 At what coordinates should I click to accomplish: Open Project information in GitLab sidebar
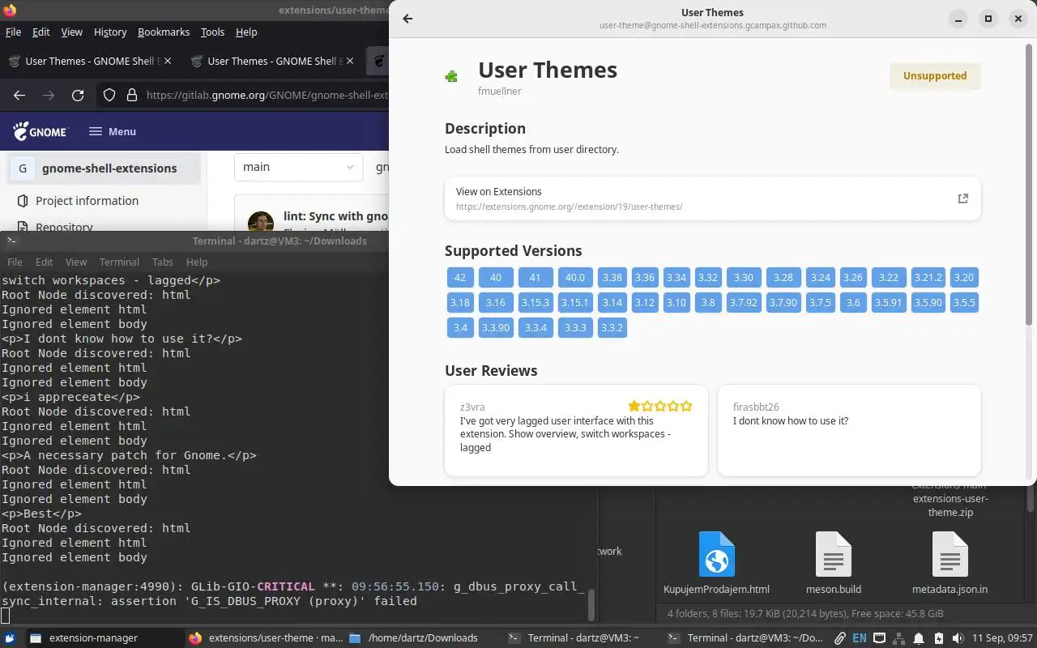[87, 201]
